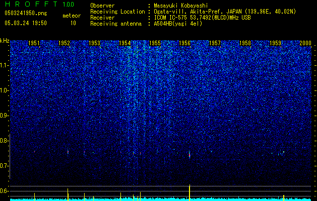
Task: Click the meteor echo below the 1952 marker
Action: (68, 152)
